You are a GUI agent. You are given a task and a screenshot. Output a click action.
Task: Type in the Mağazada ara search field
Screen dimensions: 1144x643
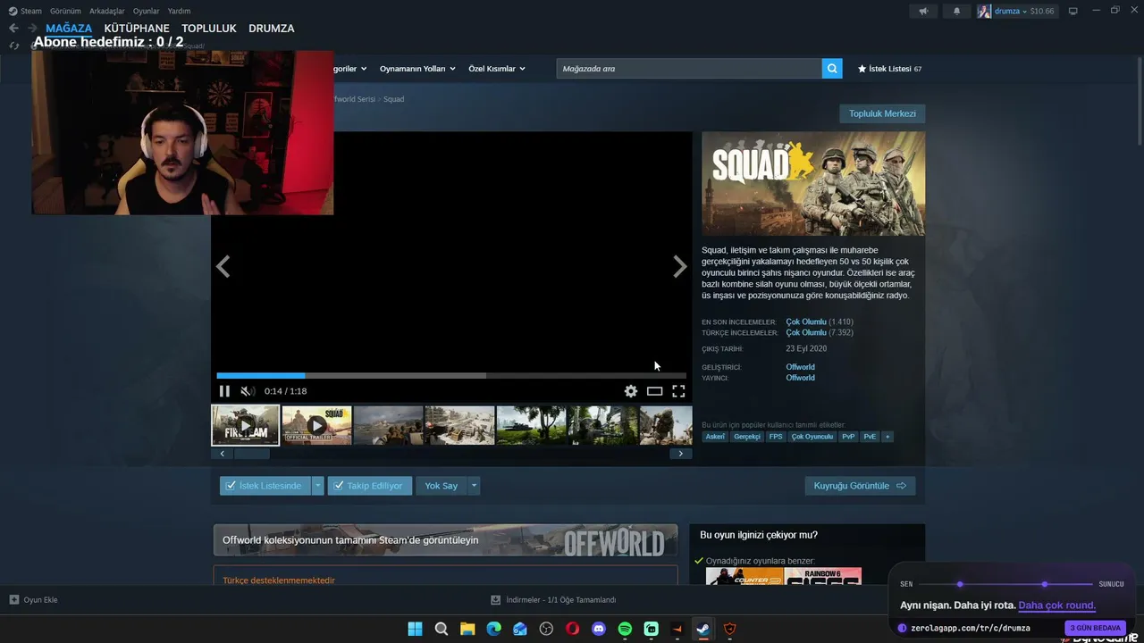point(689,69)
